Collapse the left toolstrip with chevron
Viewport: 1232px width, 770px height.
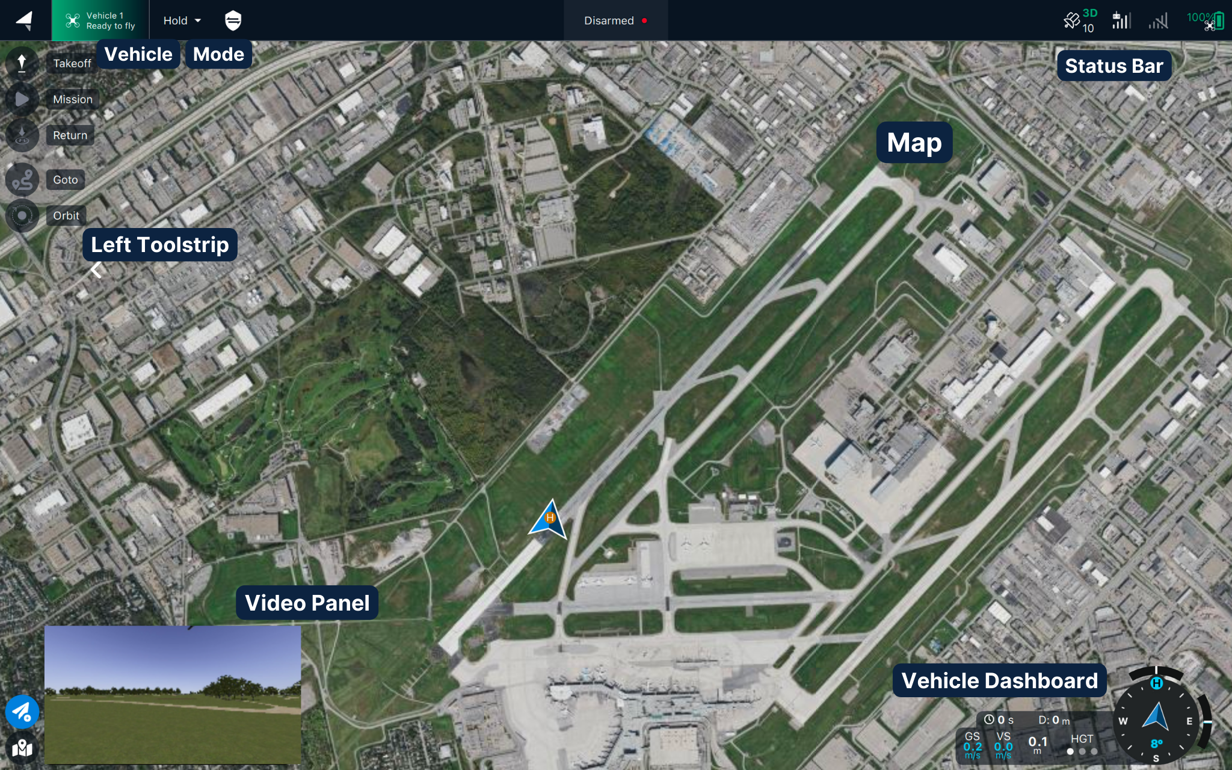click(96, 270)
